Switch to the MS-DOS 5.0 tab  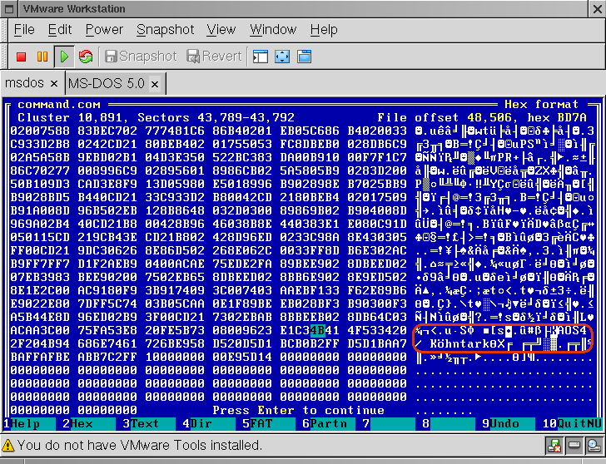107,83
